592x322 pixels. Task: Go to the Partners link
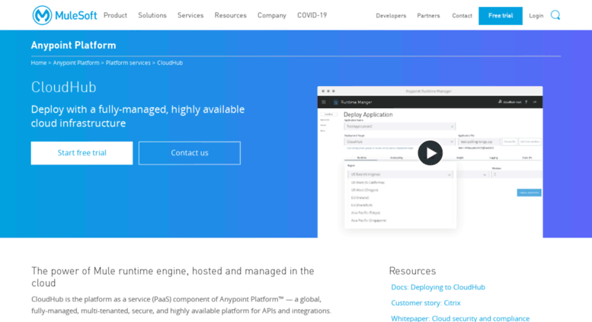pyautogui.click(x=428, y=16)
